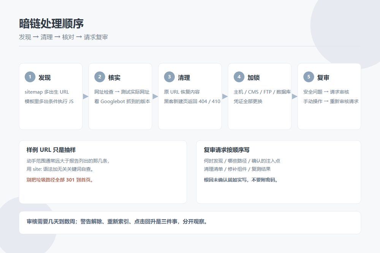Click the line 主机 / CMS / FTP / 数据库
The height and width of the screenshot is (253, 380).
262,92
